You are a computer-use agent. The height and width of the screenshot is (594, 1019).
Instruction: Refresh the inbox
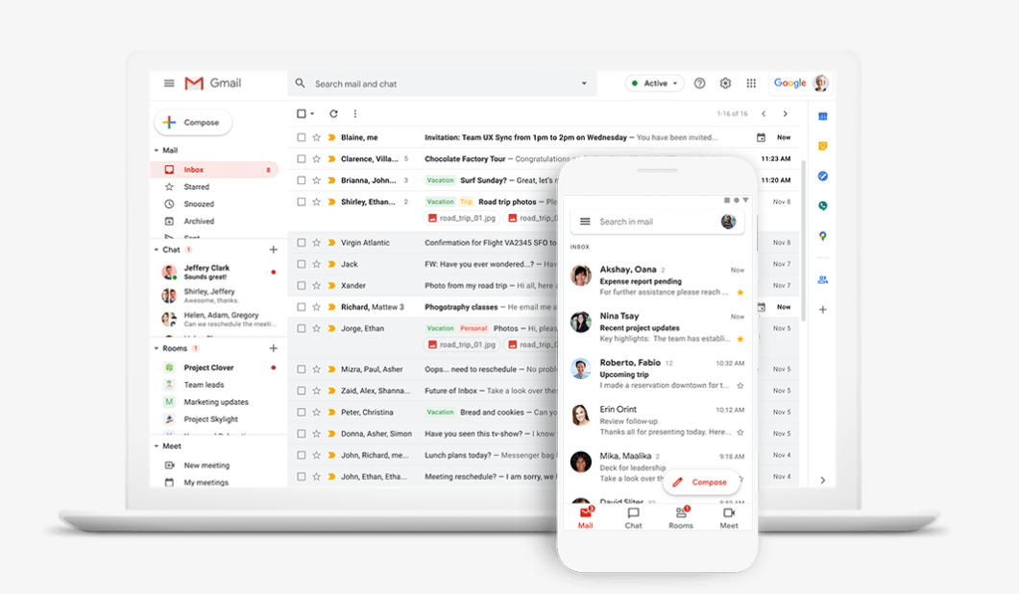[333, 113]
